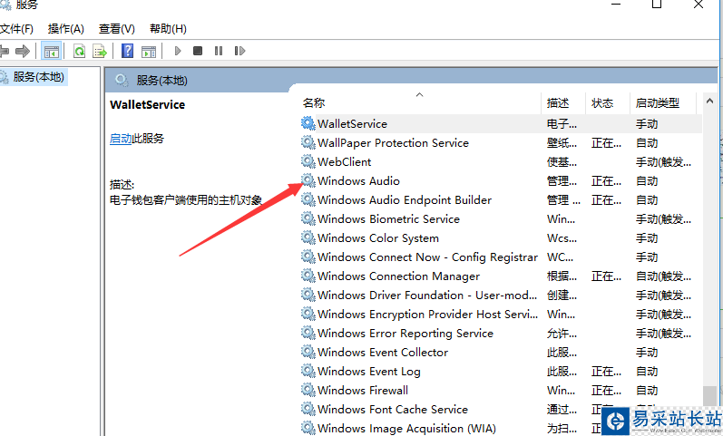Open the Help question-mark toolbar icon
Viewport: 723px width, 436px height.
click(x=127, y=51)
